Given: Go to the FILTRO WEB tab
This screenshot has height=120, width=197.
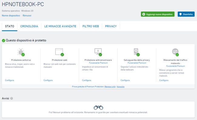Looking at the screenshot, I should [91, 26].
